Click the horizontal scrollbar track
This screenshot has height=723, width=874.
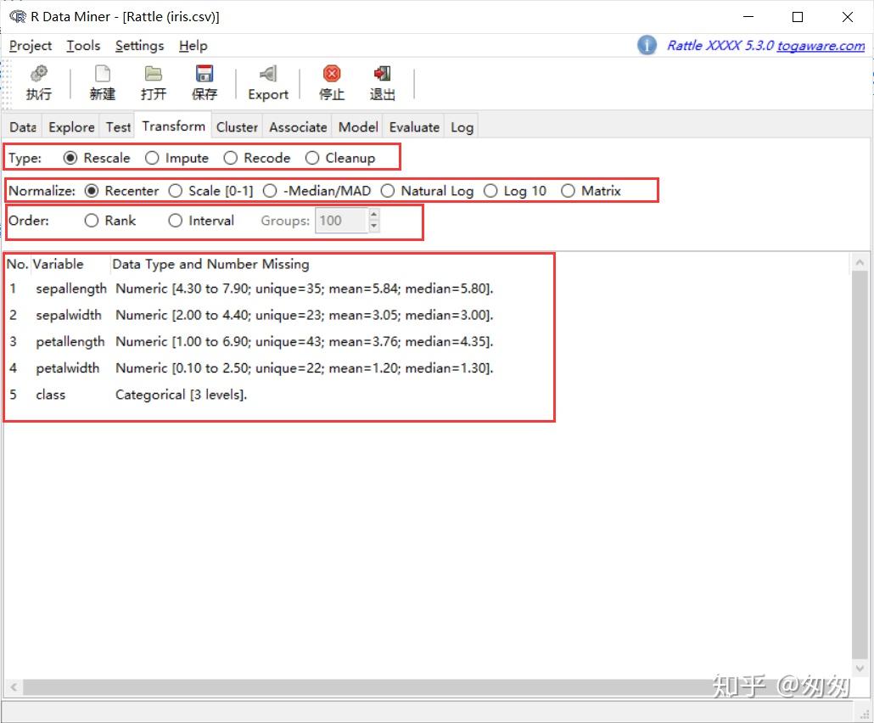tap(429, 687)
